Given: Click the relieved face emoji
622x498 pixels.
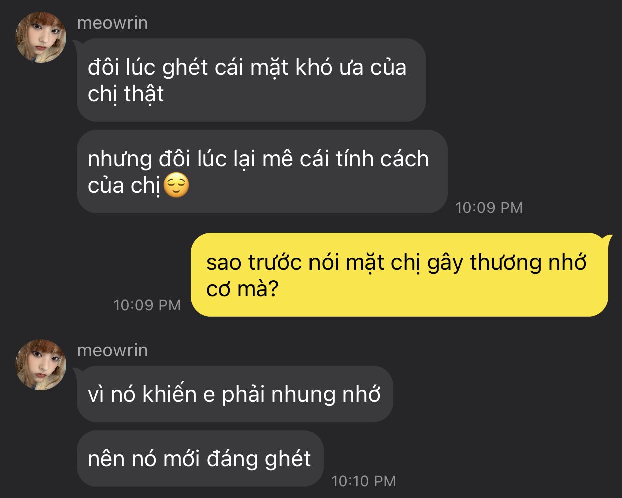Looking at the screenshot, I should [177, 185].
